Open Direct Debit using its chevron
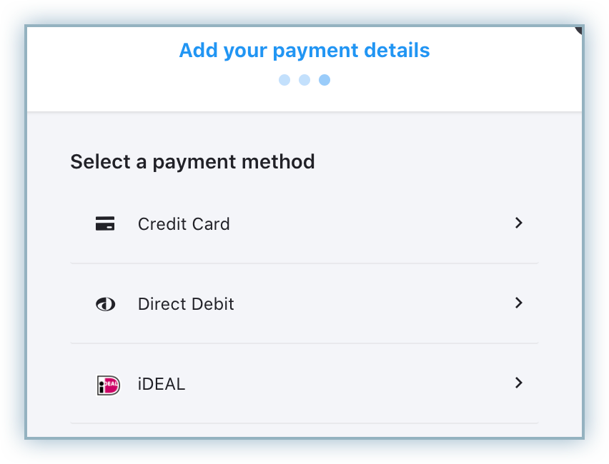Viewport: 609px width, 464px height. tap(519, 303)
